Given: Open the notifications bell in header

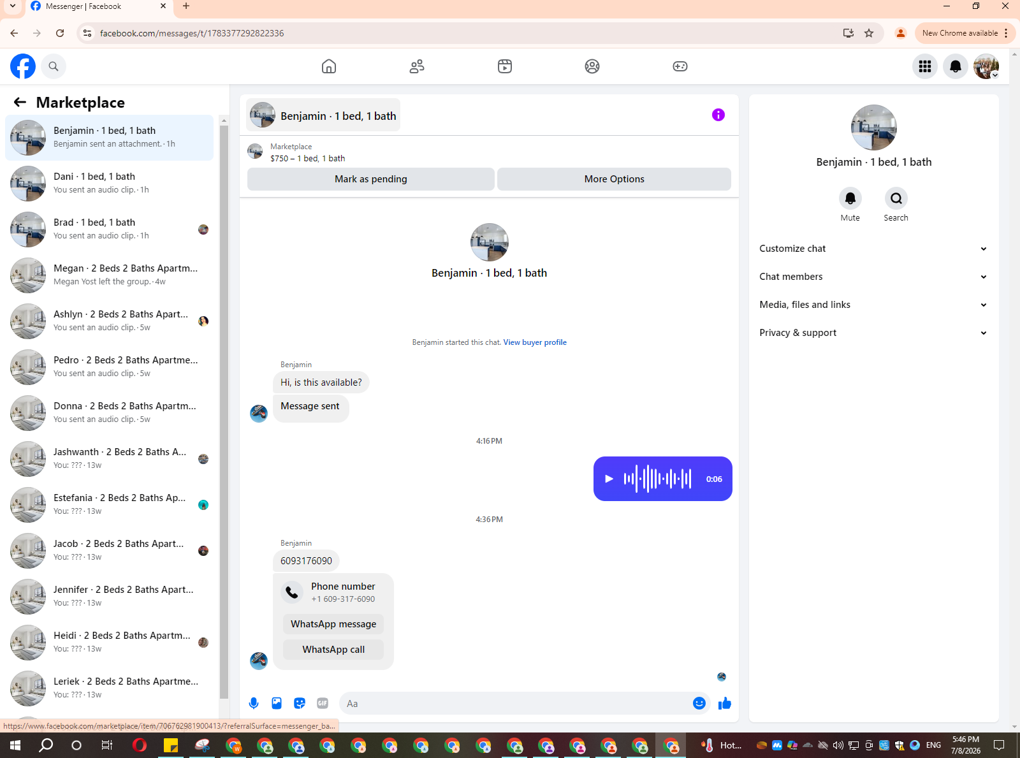Looking at the screenshot, I should point(956,66).
